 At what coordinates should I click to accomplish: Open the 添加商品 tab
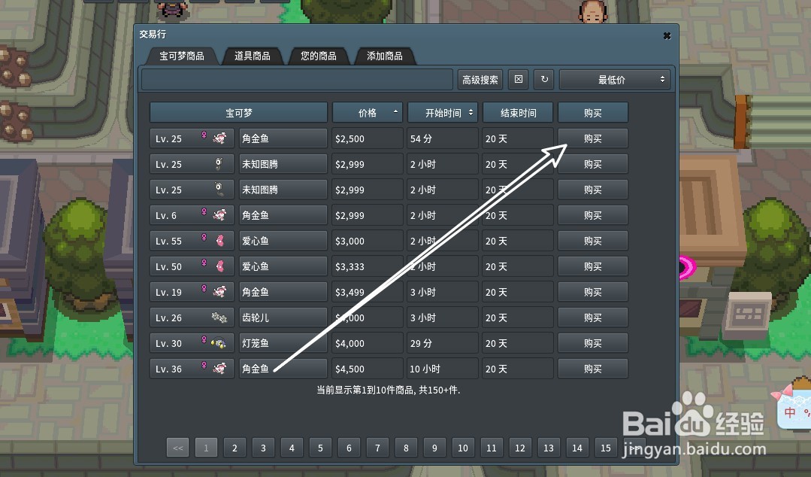(385, 56)
